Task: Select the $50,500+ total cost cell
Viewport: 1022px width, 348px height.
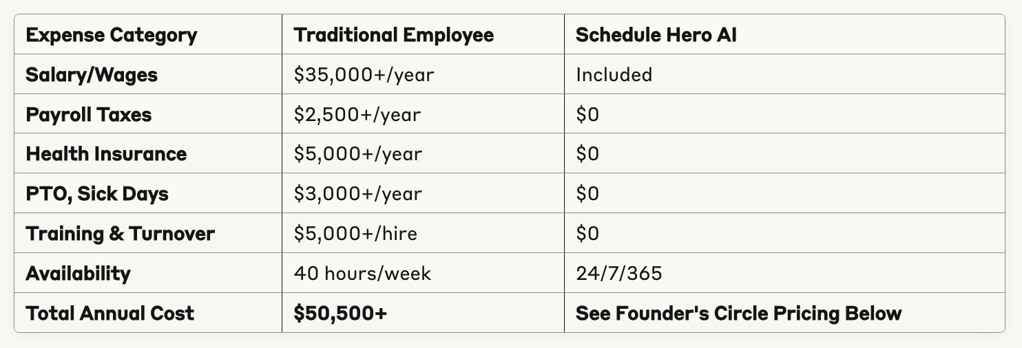Action: click(340, 313)
